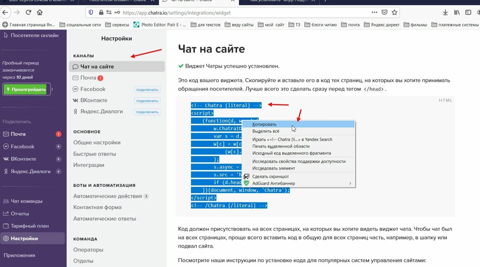This screenshot has width=480, height=267.
Task: Open the для текстов bookmarks folder
Action: (206, 25)
